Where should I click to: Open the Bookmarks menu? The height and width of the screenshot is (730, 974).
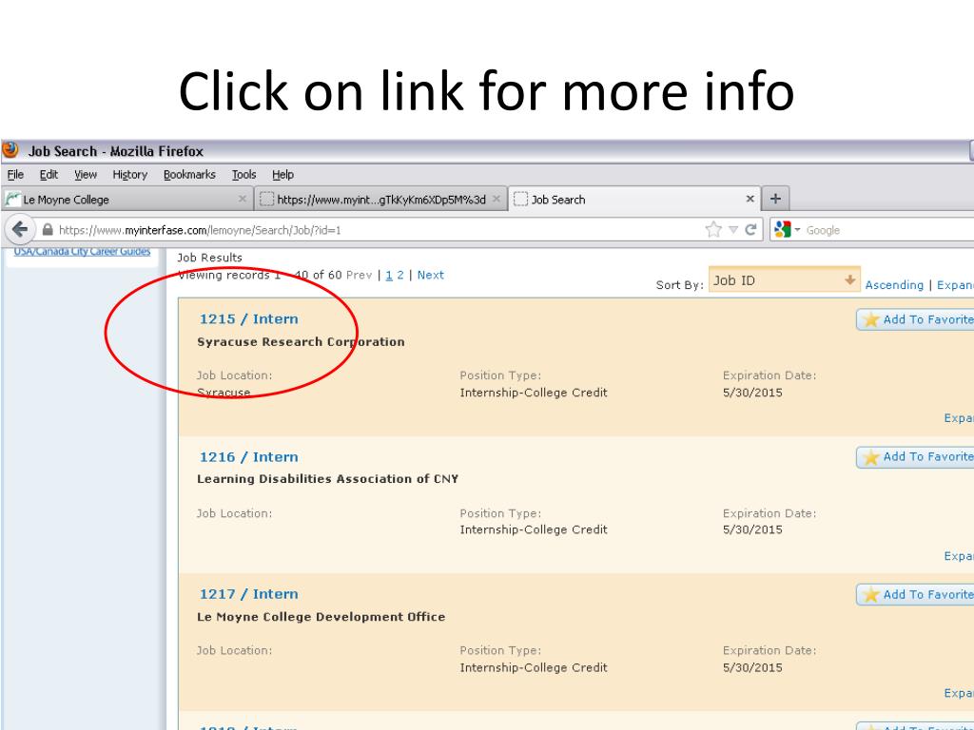(x=189, y=175)
